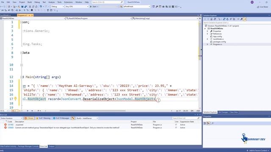Click the lightbulb quick actions icon

click(x=15, y=98)
